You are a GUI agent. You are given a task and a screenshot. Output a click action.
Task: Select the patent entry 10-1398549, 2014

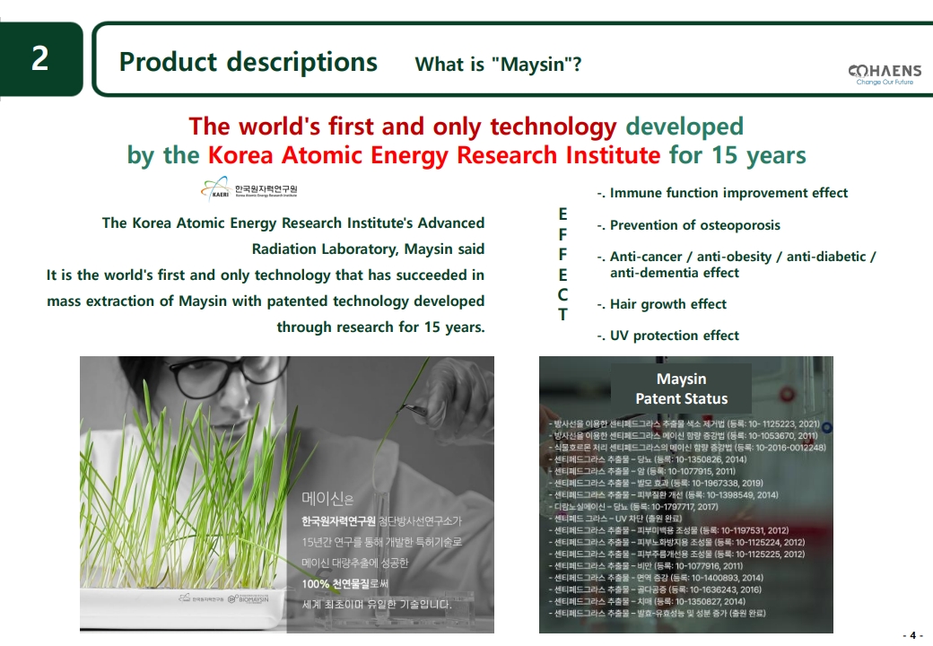(x=664, y=495)
